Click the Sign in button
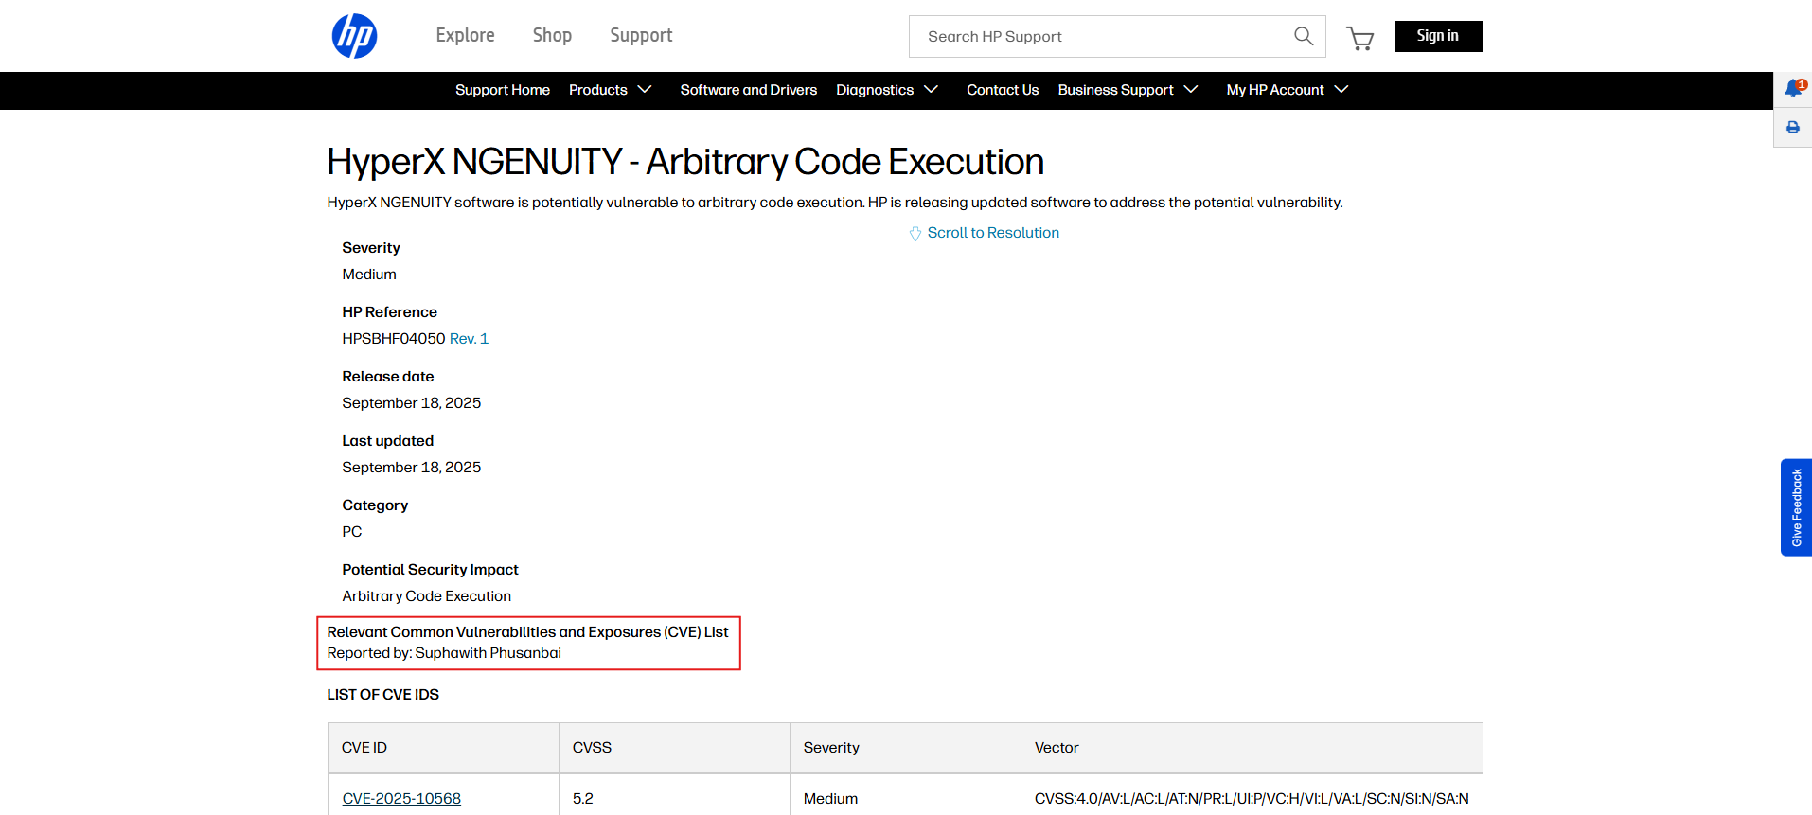This screenshot has height=815, width=1812. click(x=1437, y=36)
